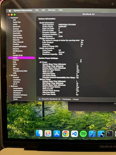116x155 pixels.
Task: Open the Window menu
Action: pos(52,10)
